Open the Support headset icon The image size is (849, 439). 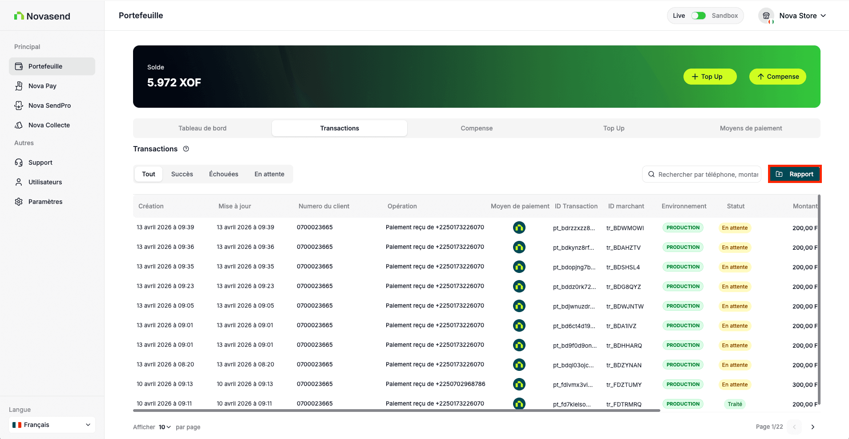coord(19,163)
